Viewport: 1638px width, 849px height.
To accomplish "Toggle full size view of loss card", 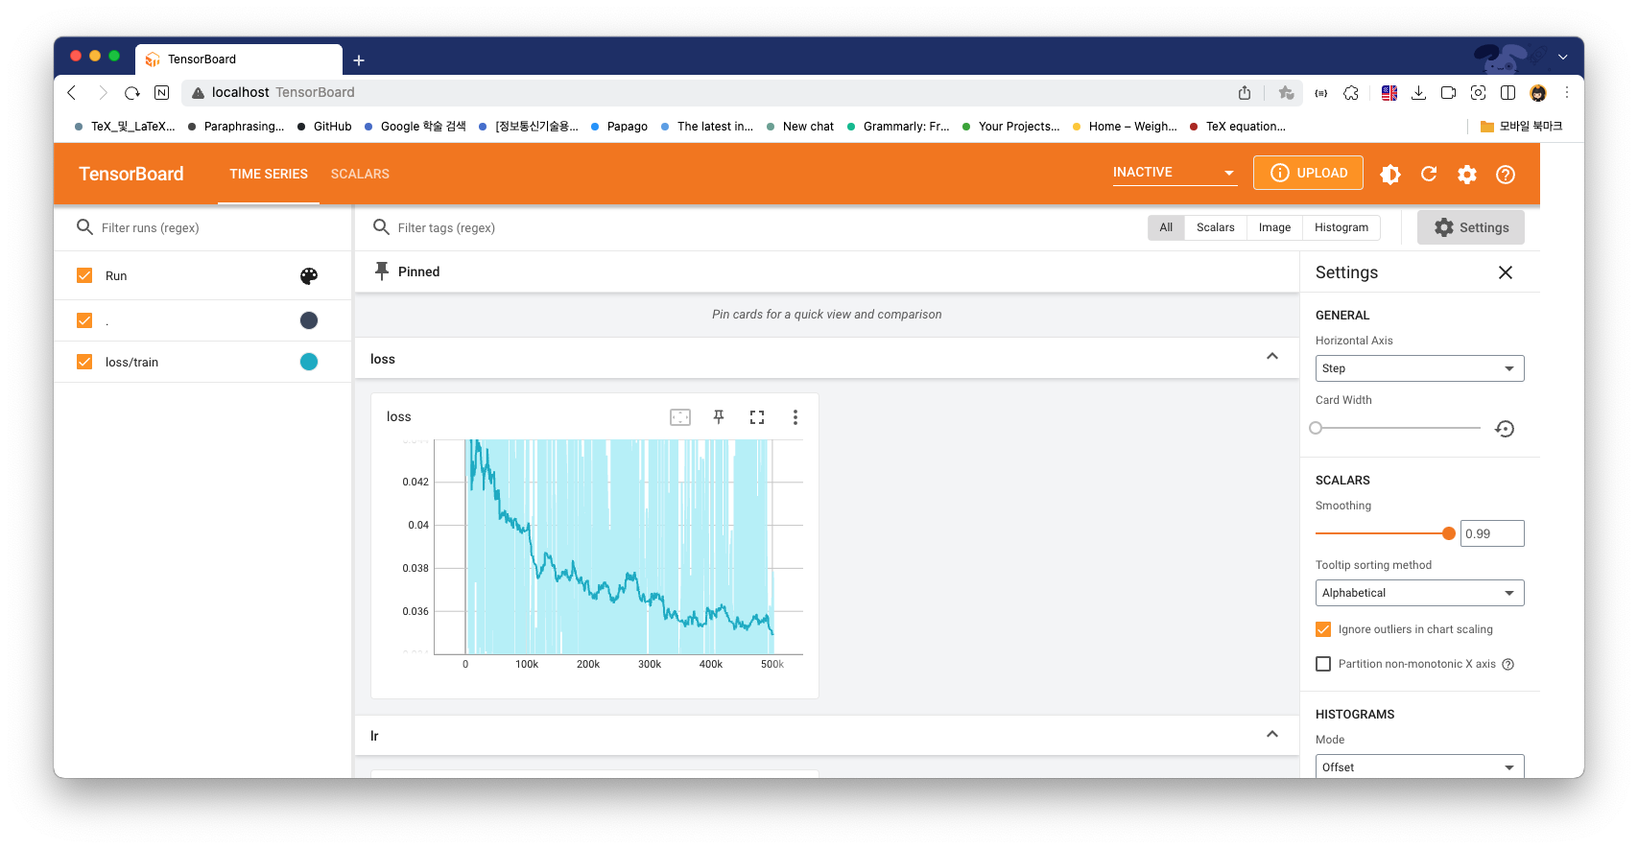I will click(x=757, y=417).
